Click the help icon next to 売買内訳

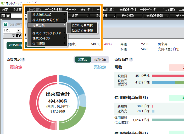23,59
